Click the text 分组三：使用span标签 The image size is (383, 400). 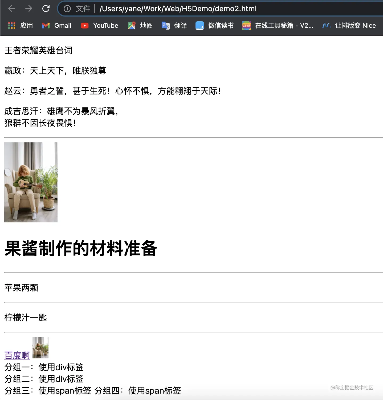[x=48, y=391]
